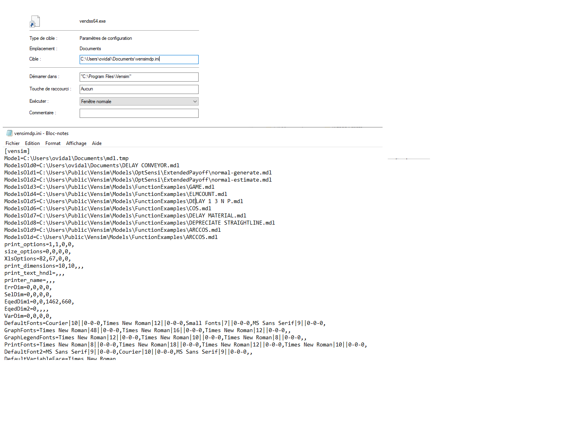Click the ModelsOld5 line with DELAY 1 3 N P.mdl

click(124, 201)
